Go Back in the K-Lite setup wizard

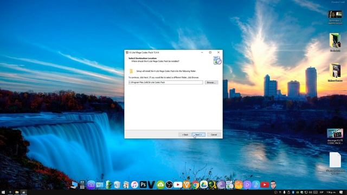(185, 135)
